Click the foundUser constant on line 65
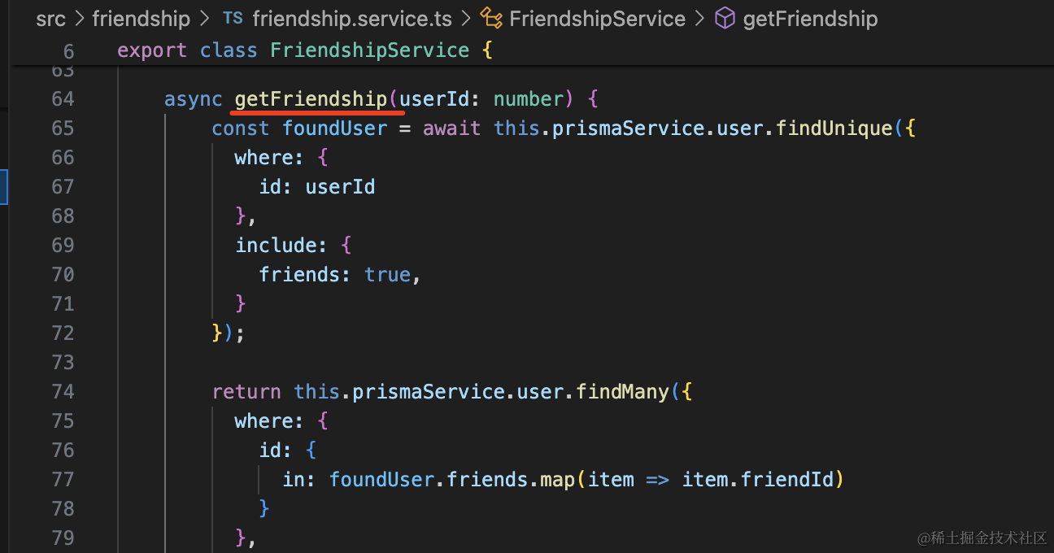 tap(335, 128)
